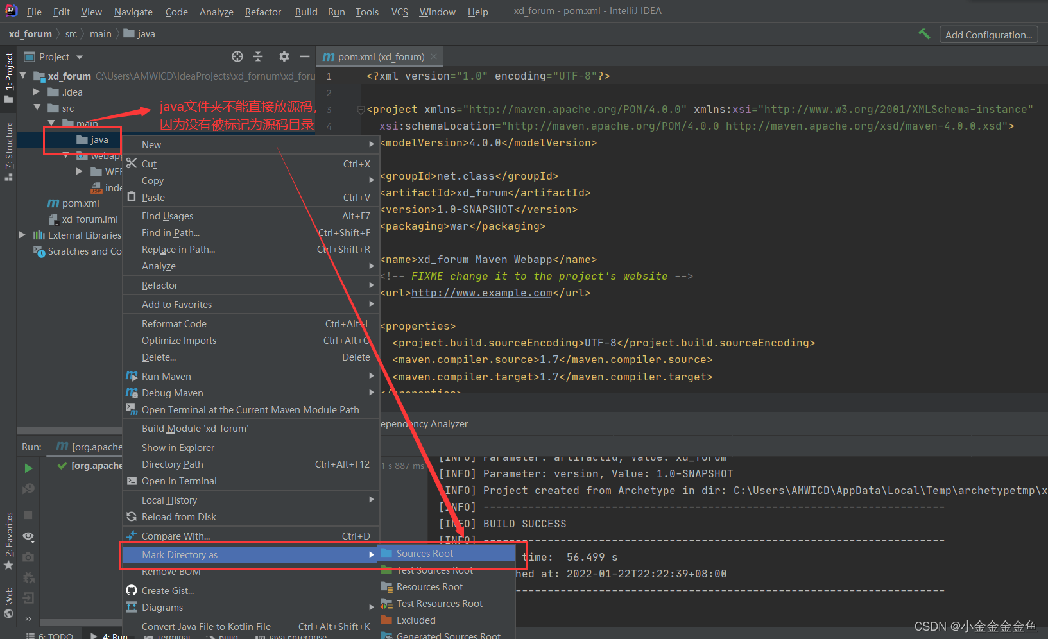Click the bug restore-layout icon in Run panel

click(28, 578)
